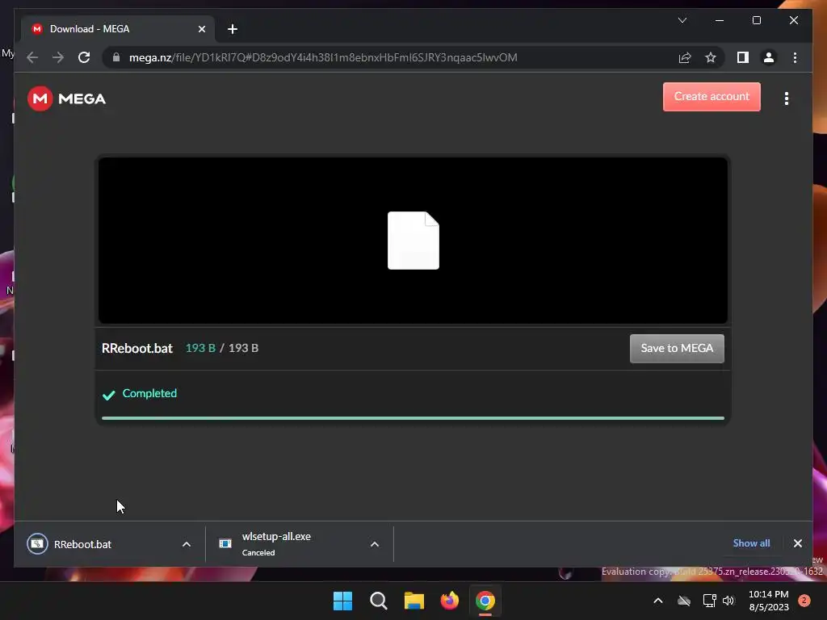Click Show all downloads link
Viewport: 827px width, 620px height.
751,543
